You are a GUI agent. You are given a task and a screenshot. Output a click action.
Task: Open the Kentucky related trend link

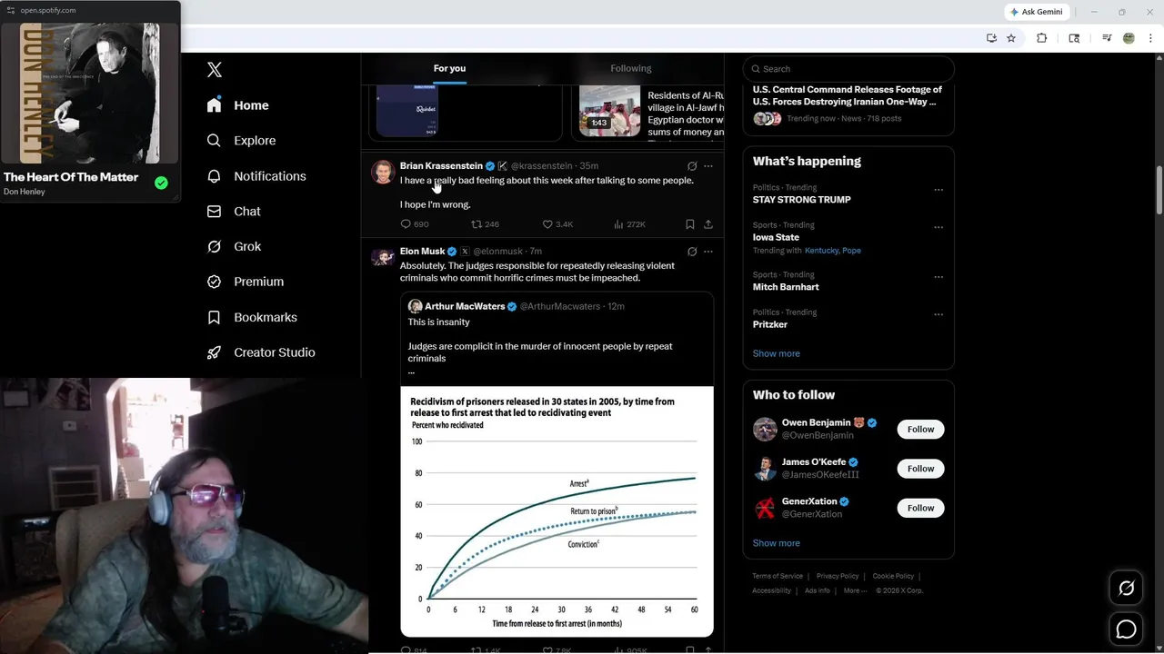[x=821, y=251]
